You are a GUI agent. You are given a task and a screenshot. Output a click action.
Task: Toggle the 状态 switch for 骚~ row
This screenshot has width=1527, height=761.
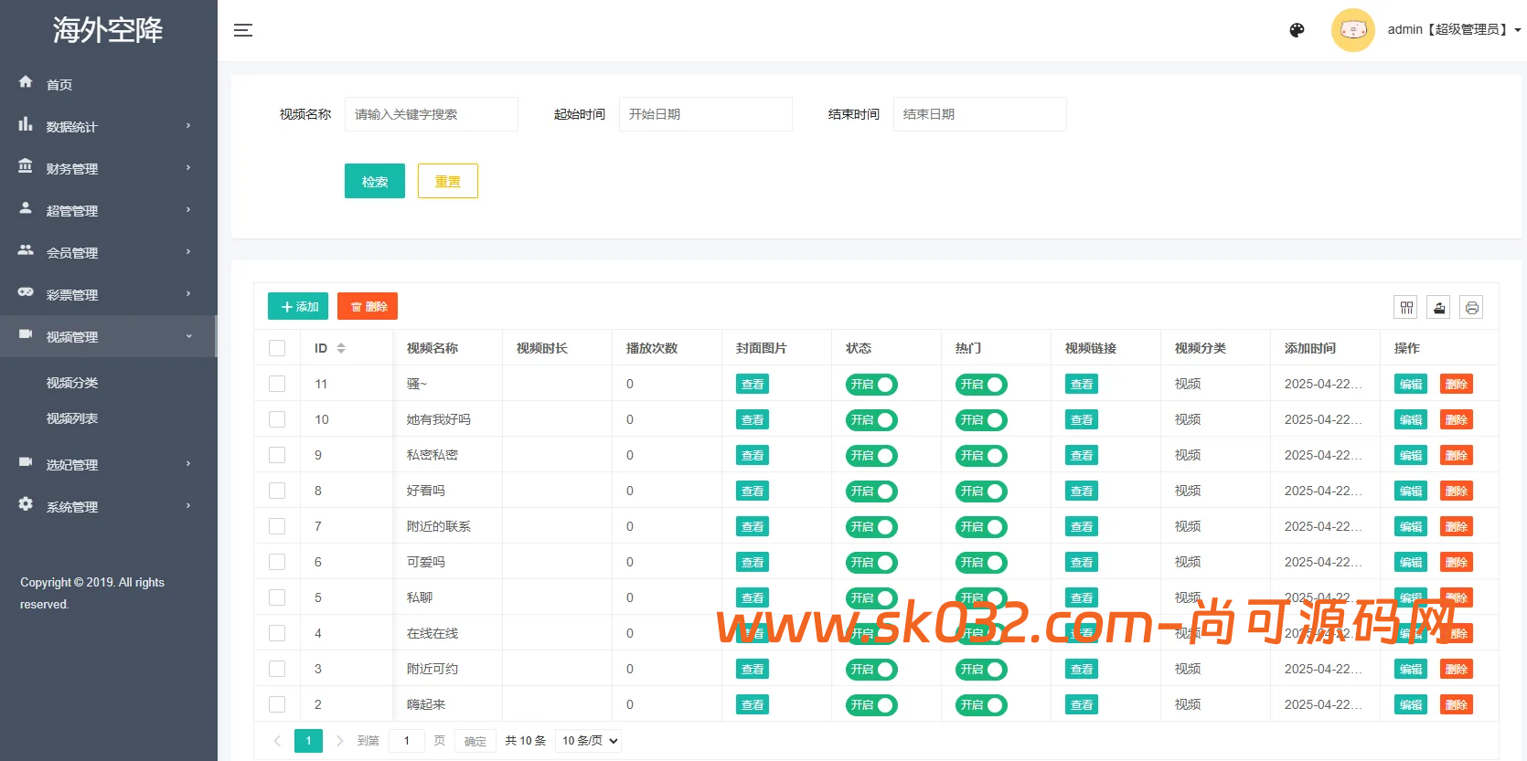pos(871,385)
